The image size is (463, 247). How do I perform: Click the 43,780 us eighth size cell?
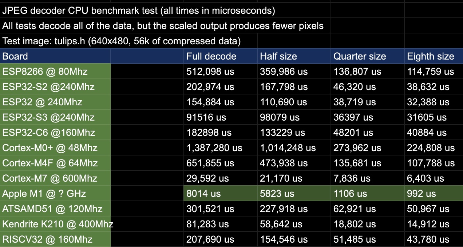coord(433,239)
